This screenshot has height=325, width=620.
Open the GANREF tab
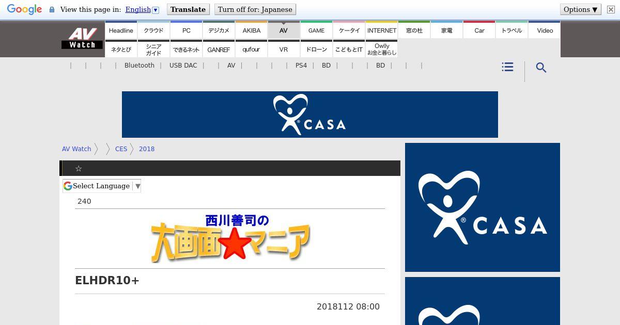[x=219, y=49]
